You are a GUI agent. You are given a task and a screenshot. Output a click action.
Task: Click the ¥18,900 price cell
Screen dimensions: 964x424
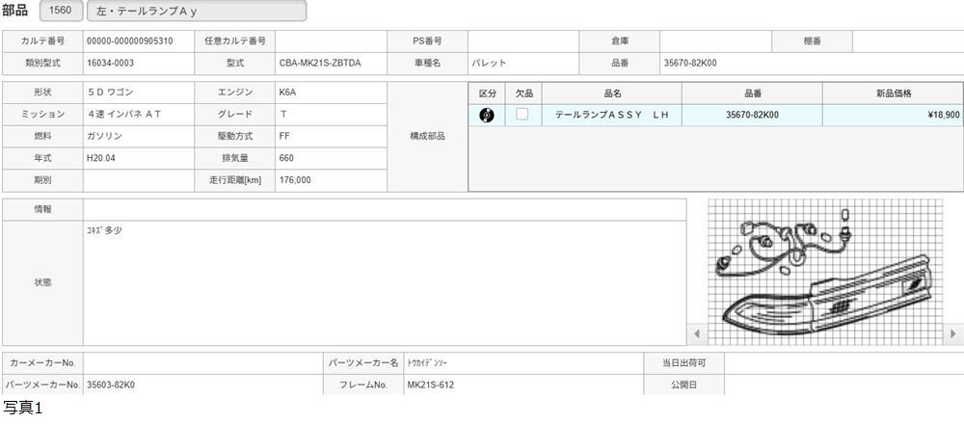pos(893,115)
